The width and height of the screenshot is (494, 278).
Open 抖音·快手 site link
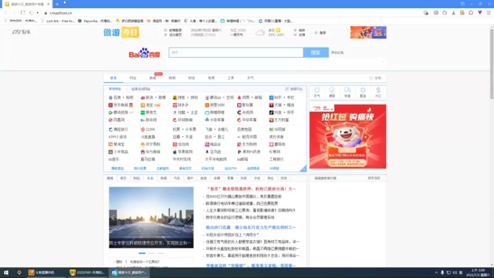tap(282, 112)
